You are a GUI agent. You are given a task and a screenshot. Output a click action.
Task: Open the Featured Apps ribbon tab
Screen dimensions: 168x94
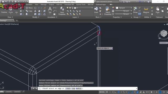click(101, 4)
